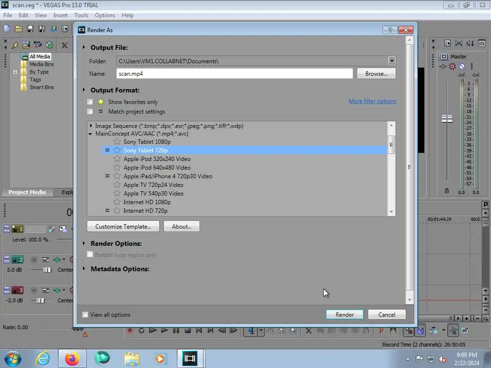The image size is (491, 368).
Task: Enable the View all options checkbox
Action: pos(85,314)
